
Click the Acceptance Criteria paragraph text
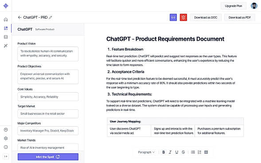171,83
